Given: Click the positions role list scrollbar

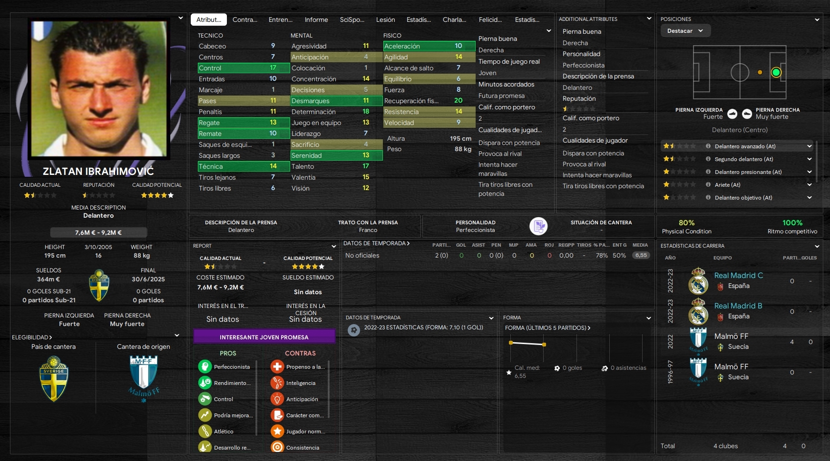Looking at the screenshot, I should (x=817, y=162).
